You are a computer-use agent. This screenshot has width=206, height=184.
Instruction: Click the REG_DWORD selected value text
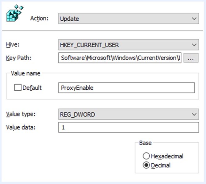pos(77,115)
